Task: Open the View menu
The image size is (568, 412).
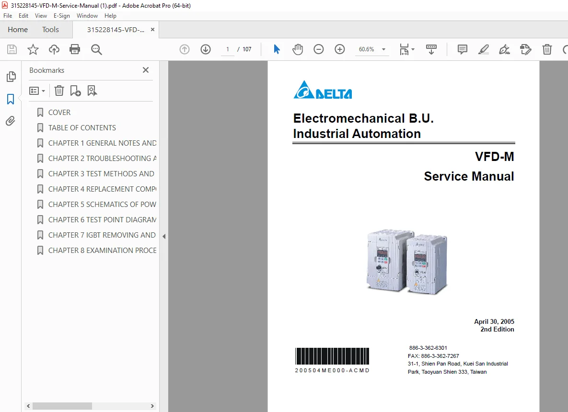Action: pos(41,15)
